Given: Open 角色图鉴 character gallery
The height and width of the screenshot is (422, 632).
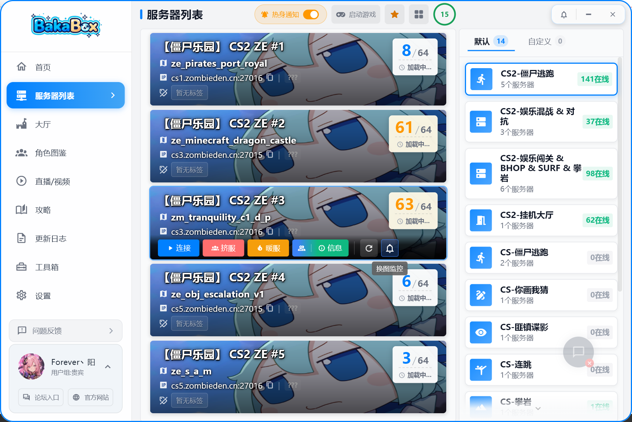Looking at the screenshot, I should click(66, 153).
